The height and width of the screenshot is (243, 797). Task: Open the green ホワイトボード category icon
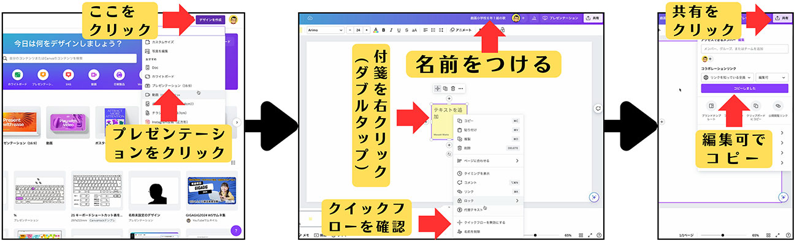[17, 74]
